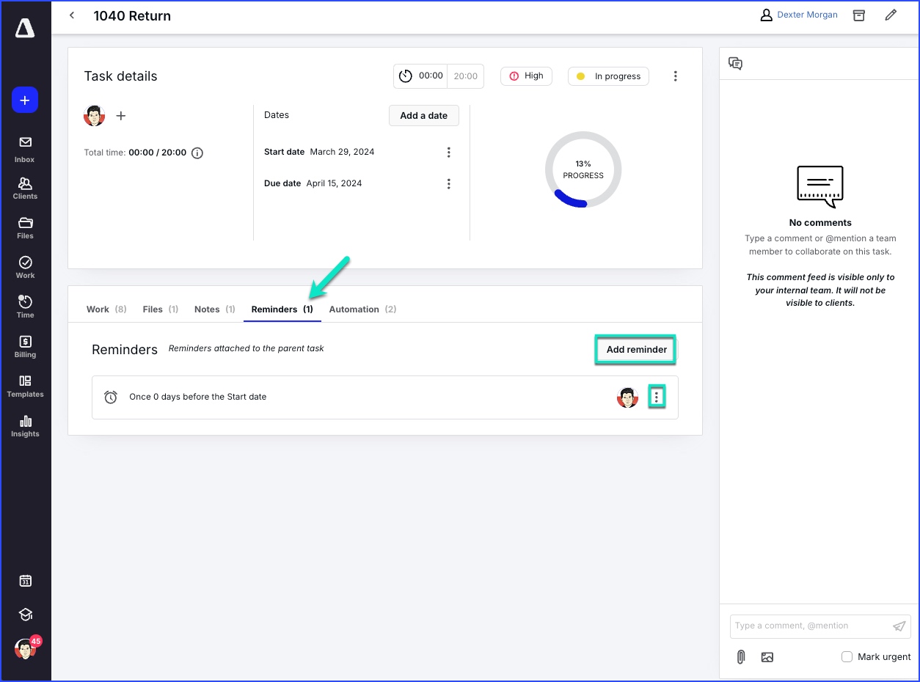Open the Clients section
The height and width of the screenshot is (682, 920).
click(25, 188)
